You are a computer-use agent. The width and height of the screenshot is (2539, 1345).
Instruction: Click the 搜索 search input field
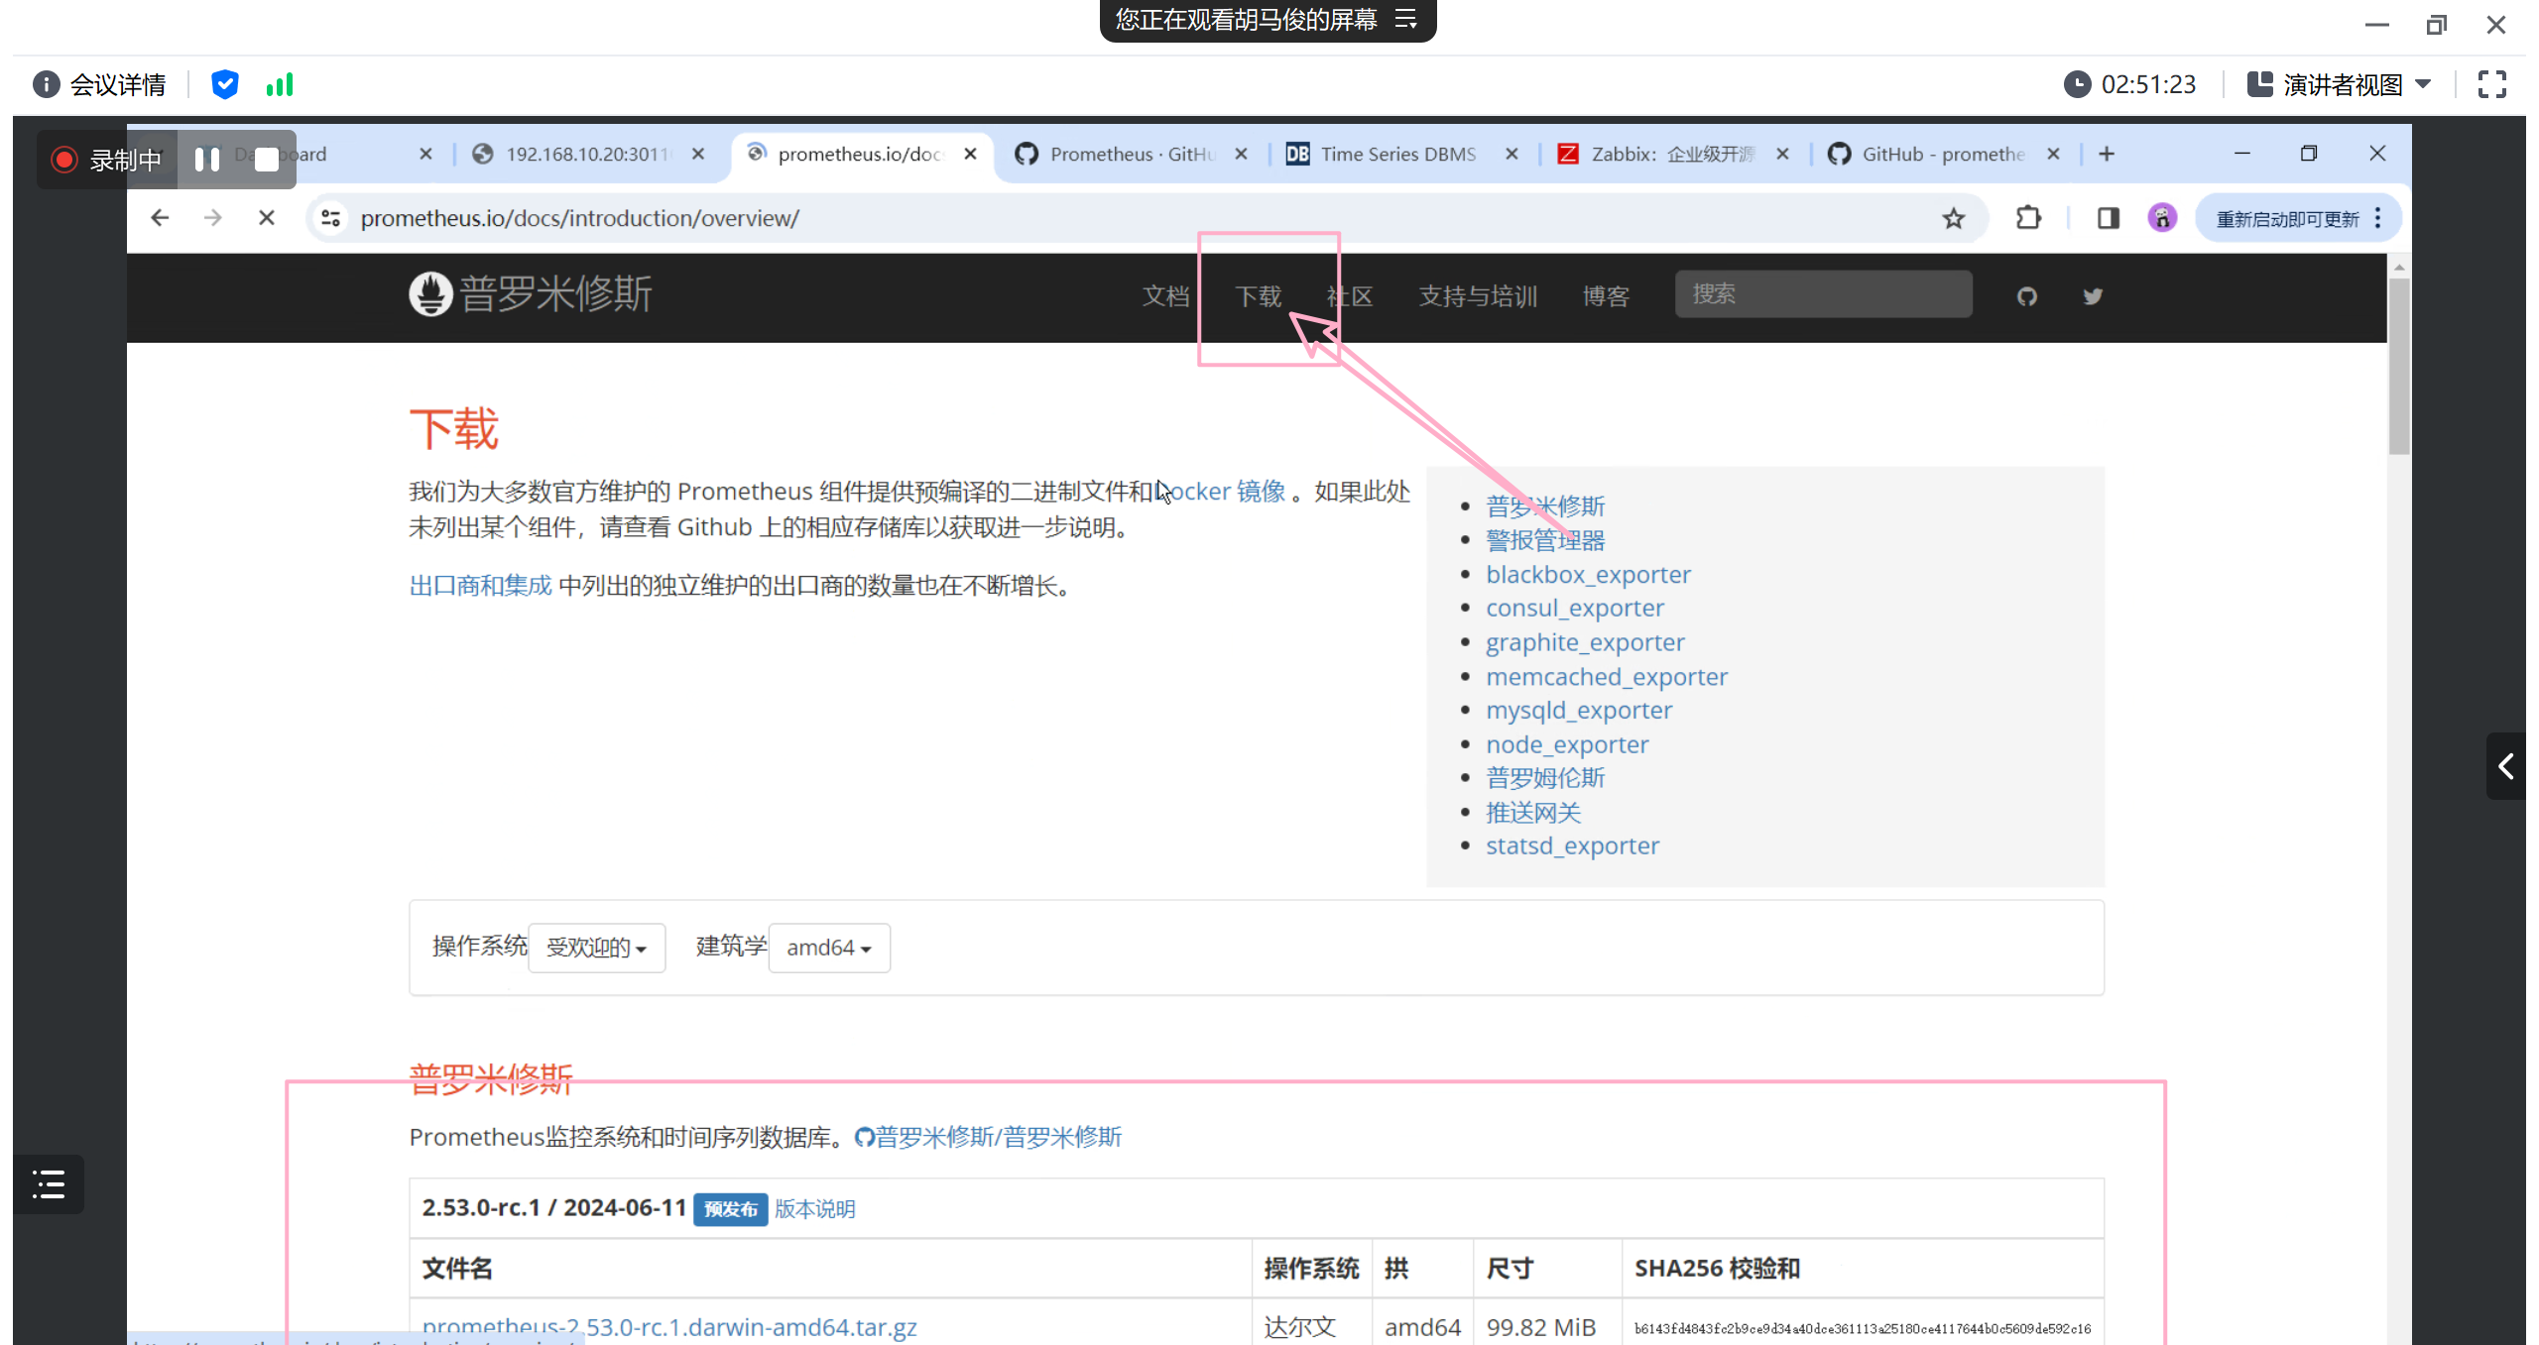click(1823, 294)
